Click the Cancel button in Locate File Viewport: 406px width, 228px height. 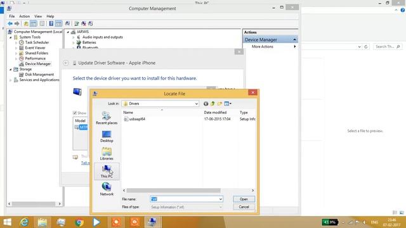(244, 207)
